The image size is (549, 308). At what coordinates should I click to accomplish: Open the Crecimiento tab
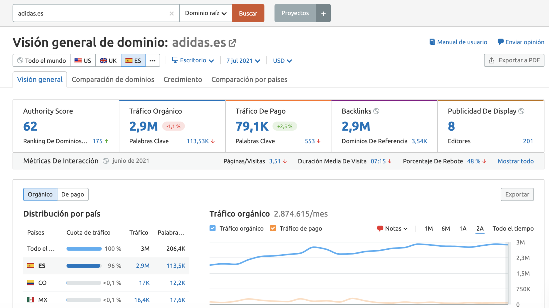click(x=183, y=79)
